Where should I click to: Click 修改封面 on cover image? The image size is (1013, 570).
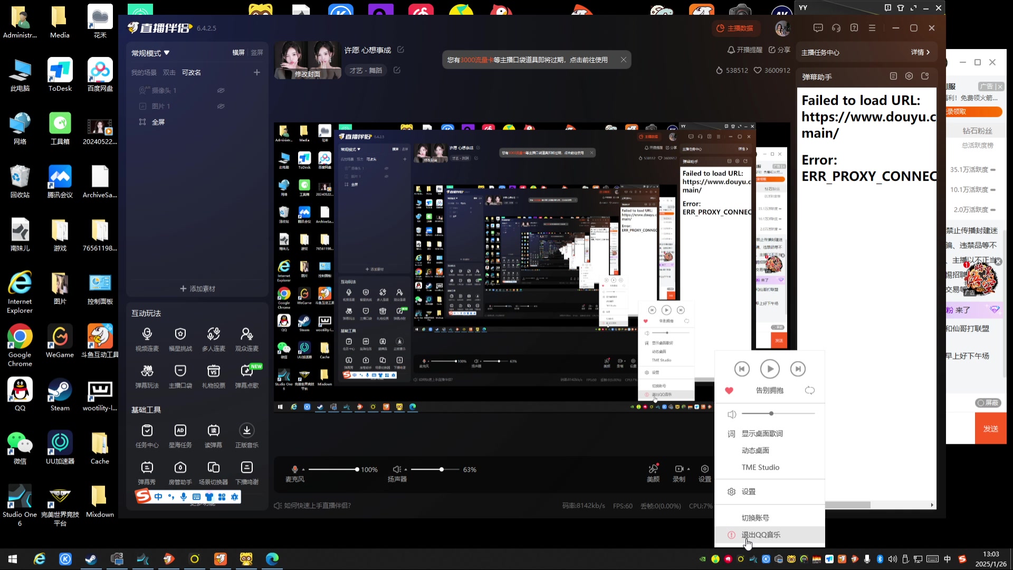point(308,74)
